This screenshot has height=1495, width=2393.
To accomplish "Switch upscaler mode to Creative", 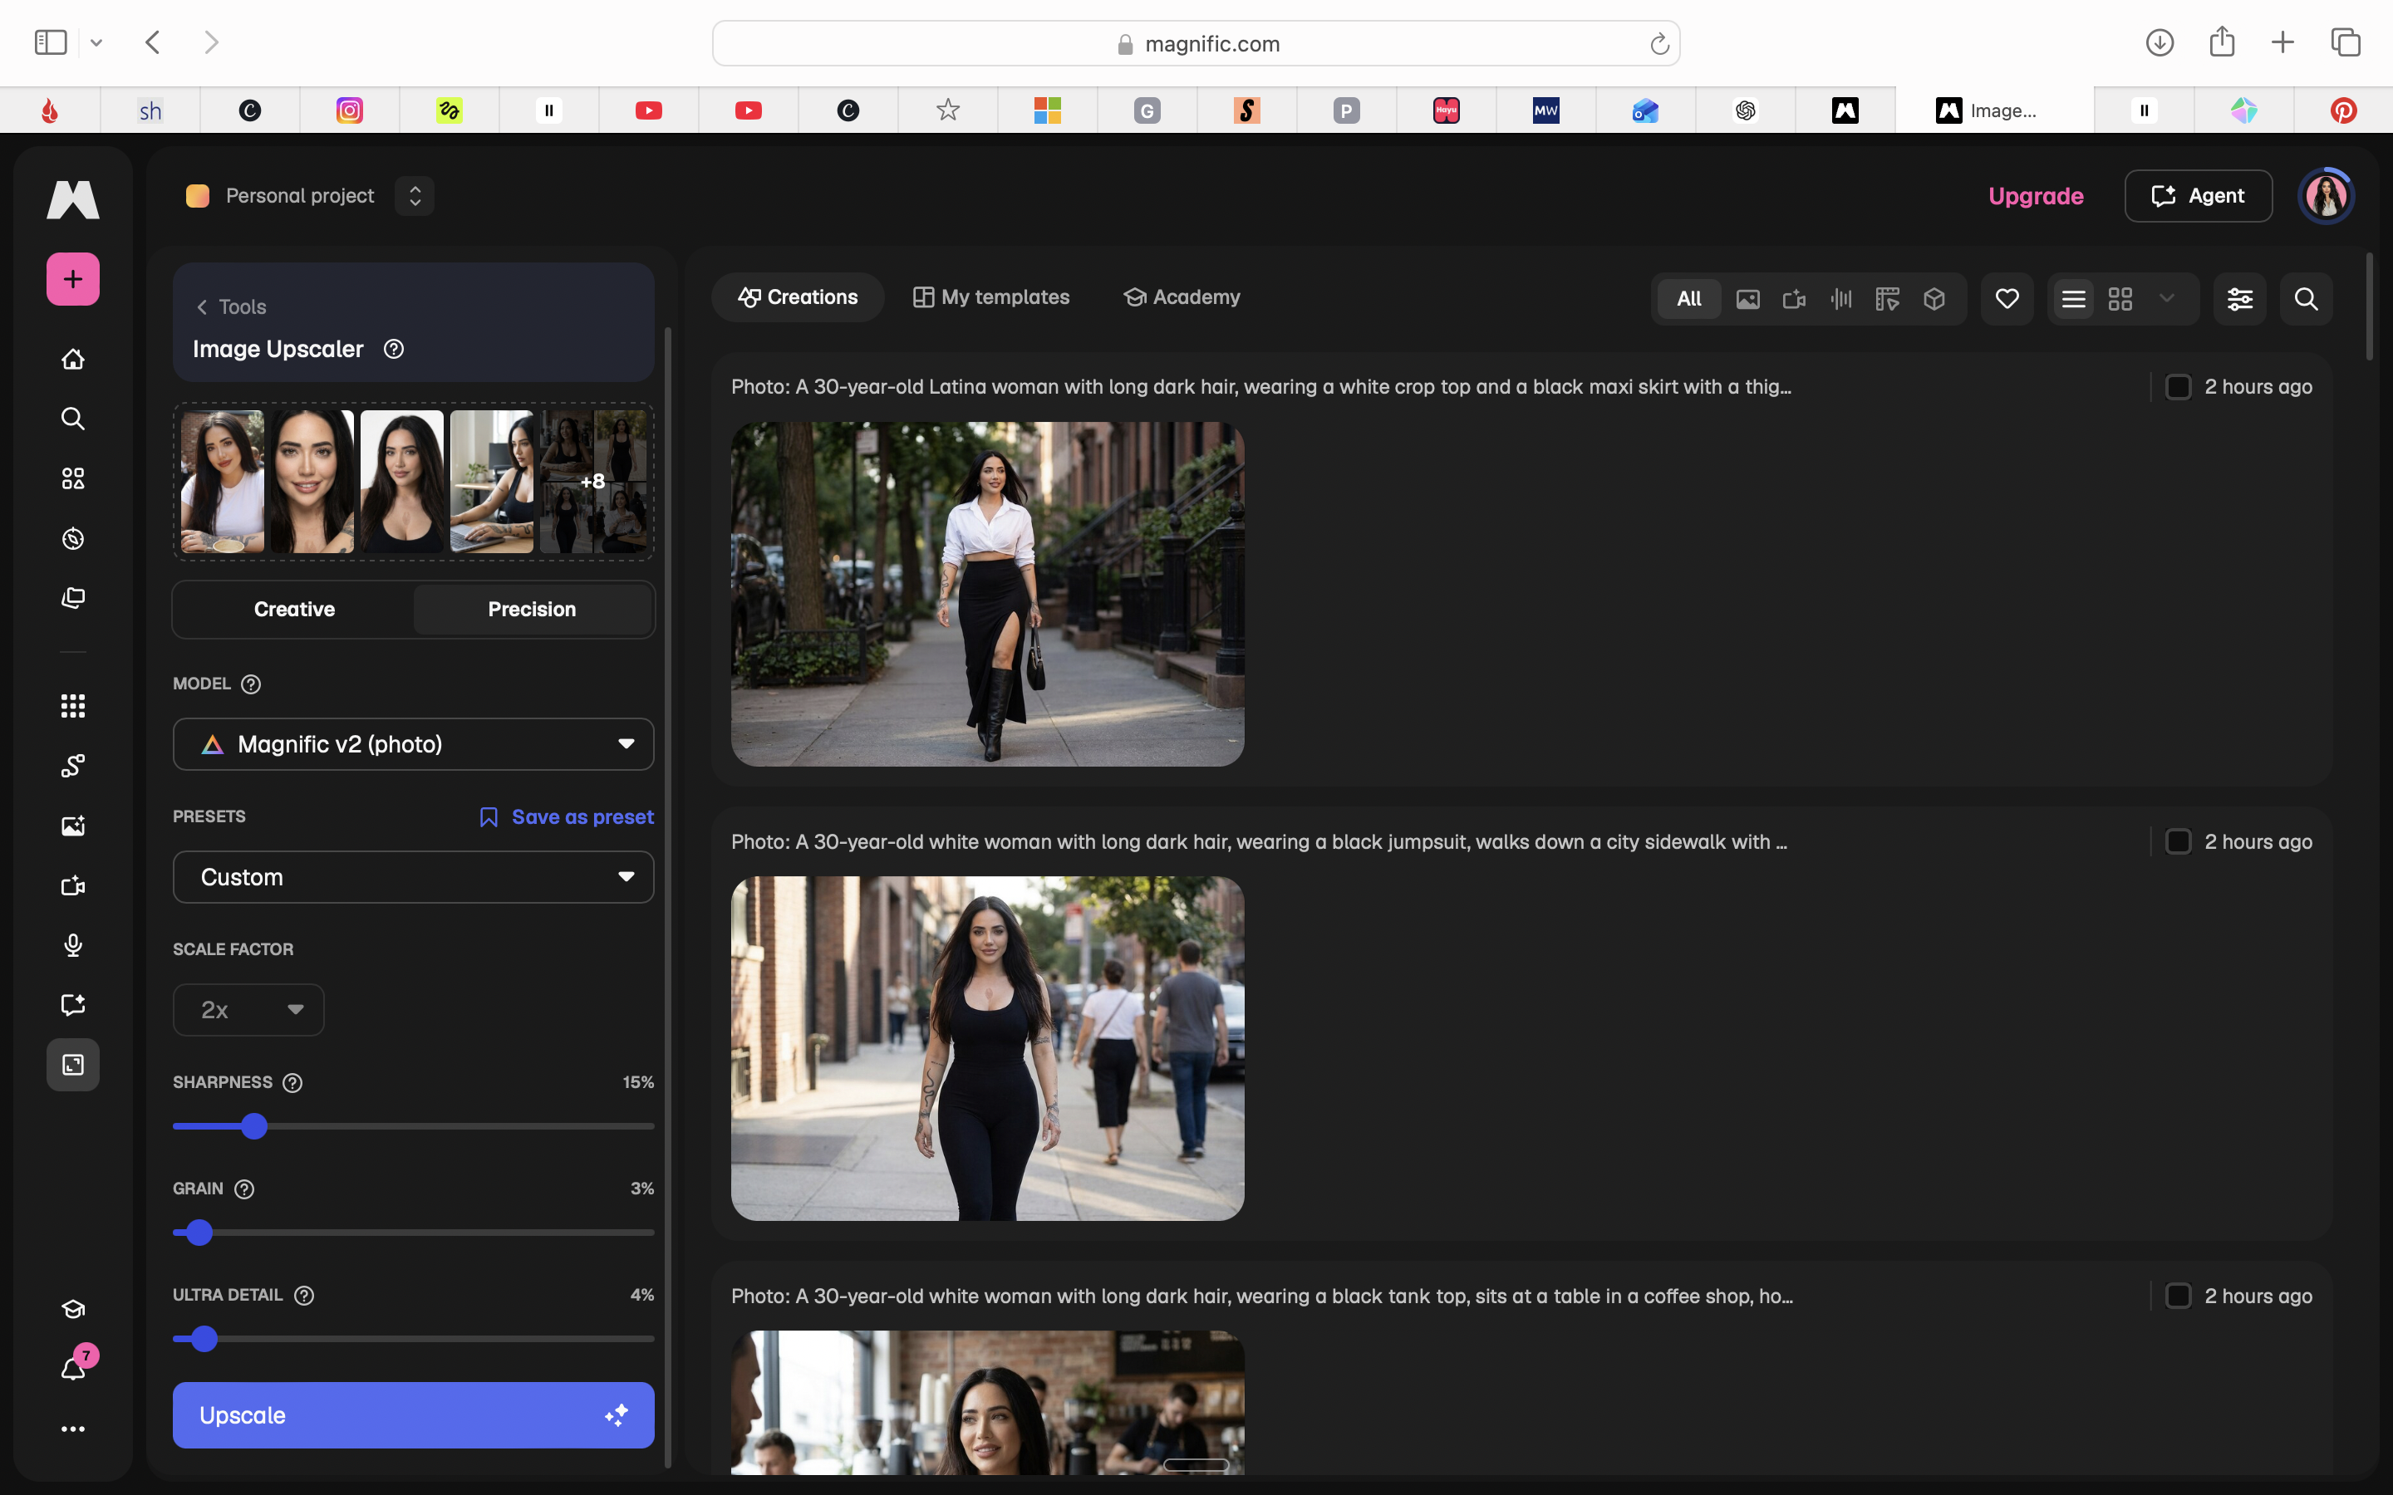I will [295, 609].
